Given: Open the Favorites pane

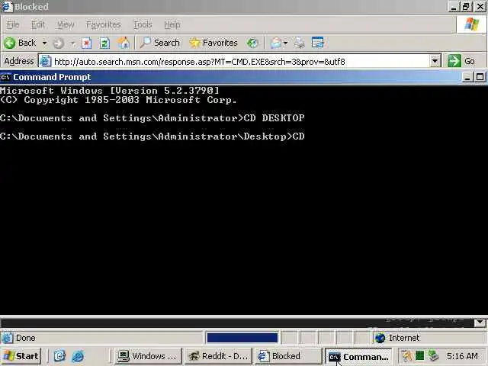Looking at the screenshot, I should [213, 43].
